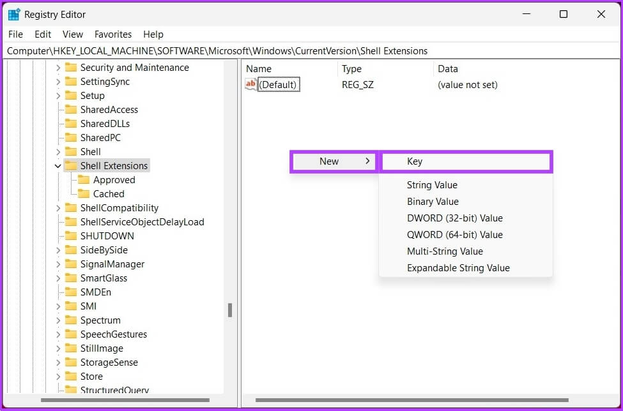623x411 pixels.
Task: Click the Spectrum folder icon
Action: coord(71,320)
